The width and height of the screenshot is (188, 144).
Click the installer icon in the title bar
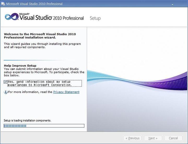[3, 4]
